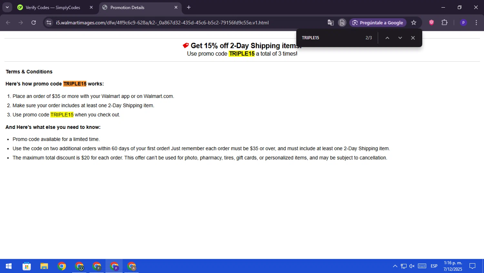Click TRIPLE15 in 'when you check out' step
Image resolution: width=484 pixels, height=273 pixels.
point(62,115)
